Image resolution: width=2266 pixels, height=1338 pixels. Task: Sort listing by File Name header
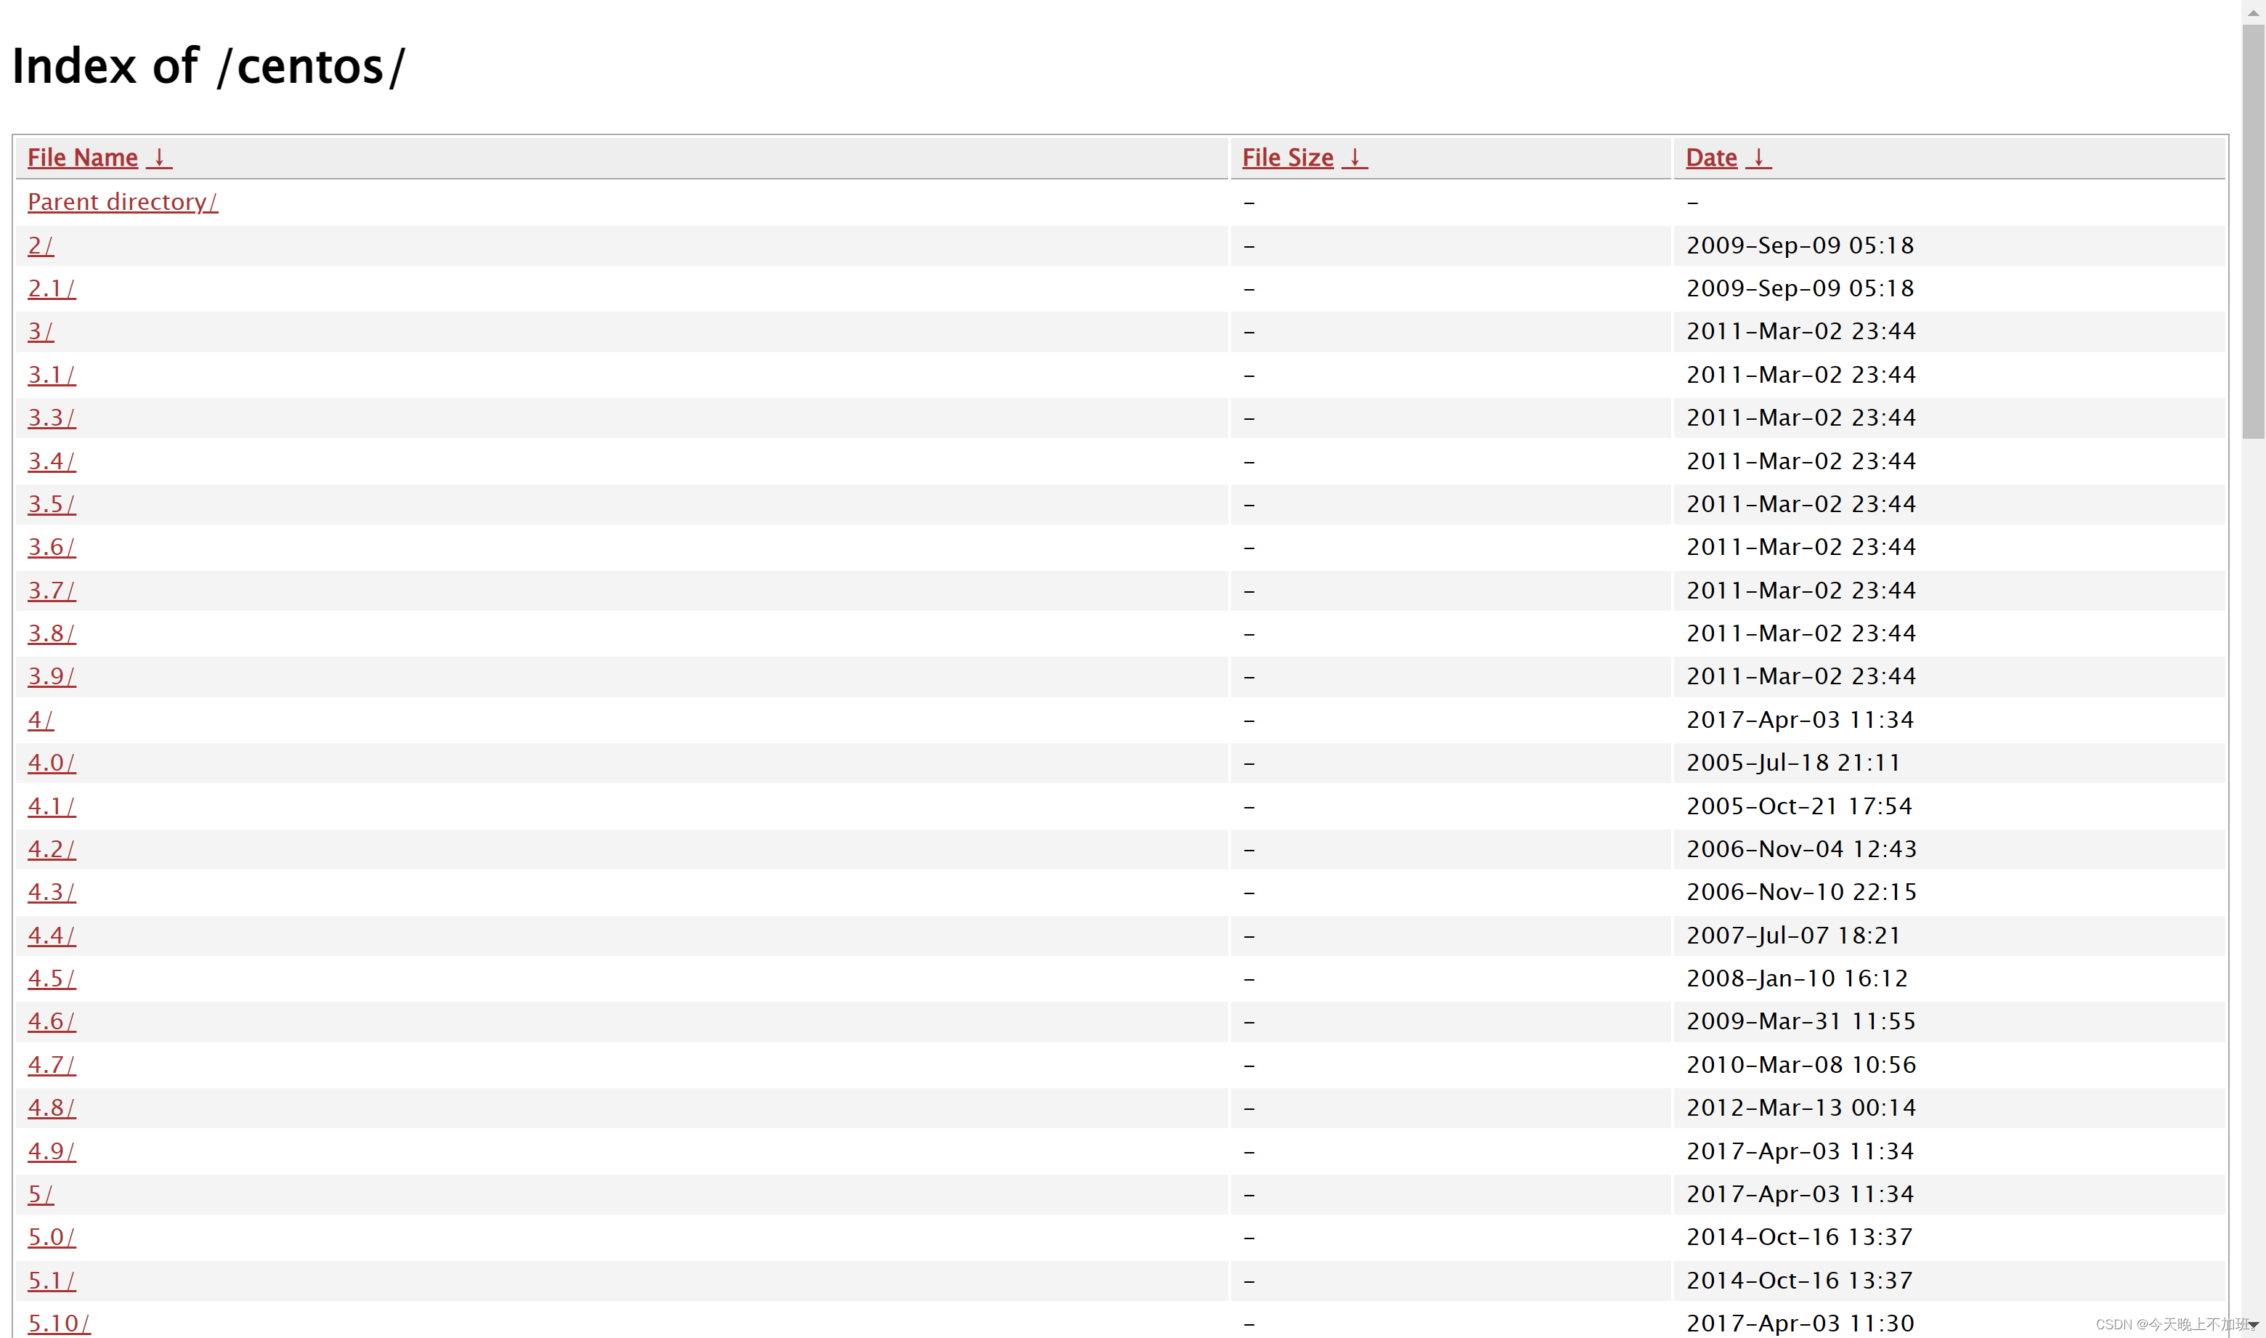coord(82,158)
